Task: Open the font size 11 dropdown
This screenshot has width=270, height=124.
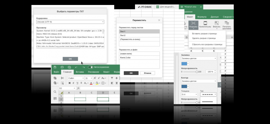Action: click(x=89, y=78)
